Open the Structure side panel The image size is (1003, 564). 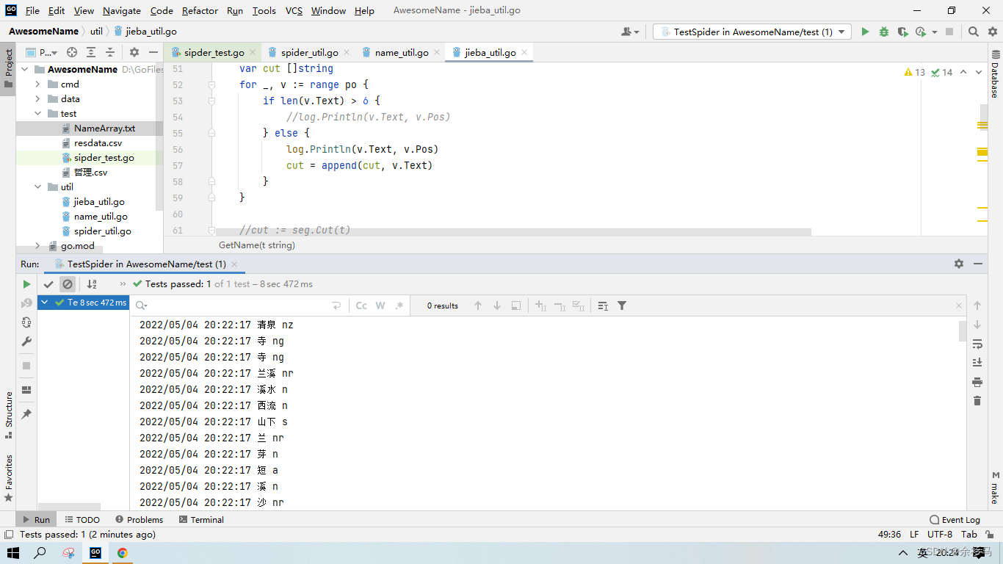[9, 415]
